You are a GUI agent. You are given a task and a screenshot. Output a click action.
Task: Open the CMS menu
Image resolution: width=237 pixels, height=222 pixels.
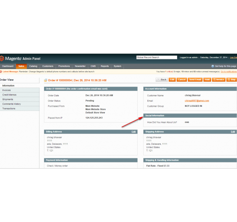point(93,66)
